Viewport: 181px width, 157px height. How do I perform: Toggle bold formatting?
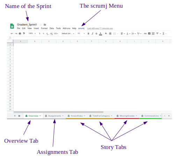coord(88,33)
